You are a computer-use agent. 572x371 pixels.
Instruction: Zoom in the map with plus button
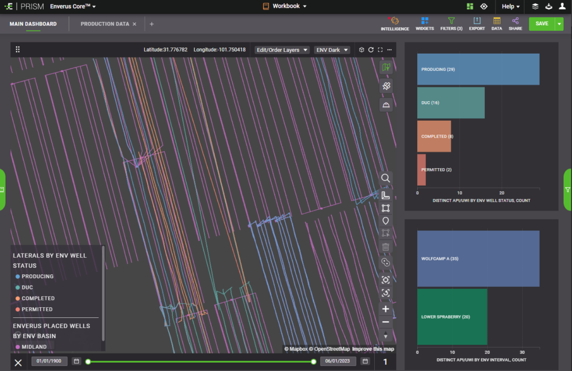(x=385, y=309)
